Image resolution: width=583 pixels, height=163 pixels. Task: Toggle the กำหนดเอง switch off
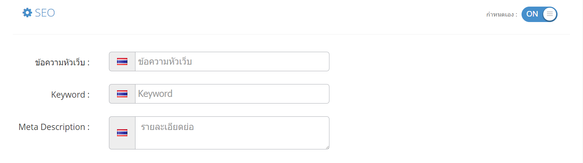pyautogui.click(x=539, y=14)
